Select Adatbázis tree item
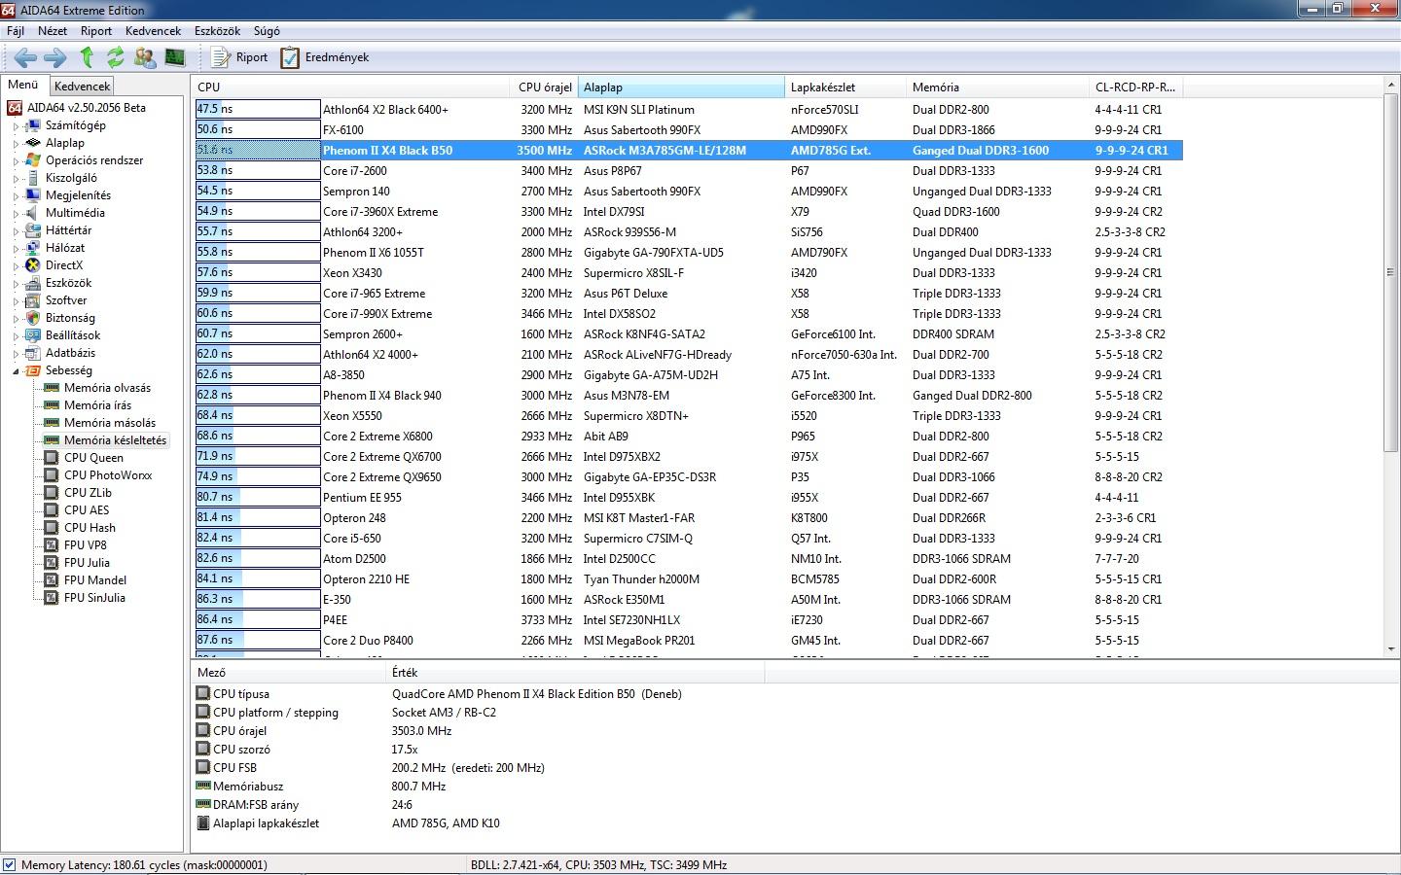This screenshot has width=1401, height=875. pos(70,353)
